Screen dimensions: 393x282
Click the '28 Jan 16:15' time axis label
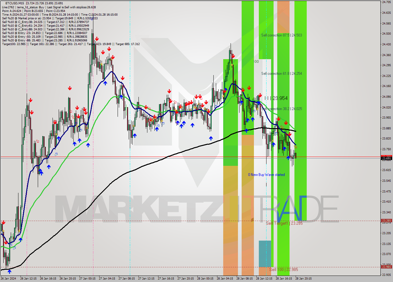[x=284, y=279]
